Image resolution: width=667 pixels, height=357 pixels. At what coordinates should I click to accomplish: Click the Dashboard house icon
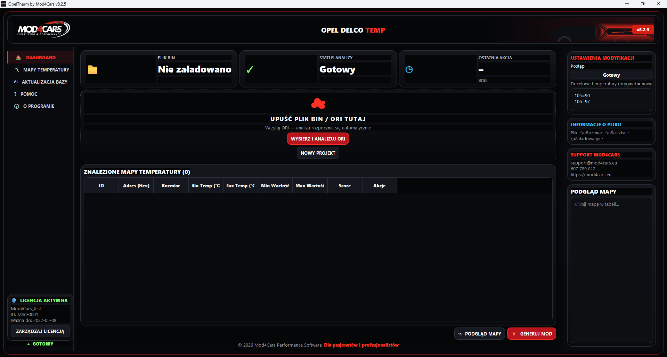(18, 58)
